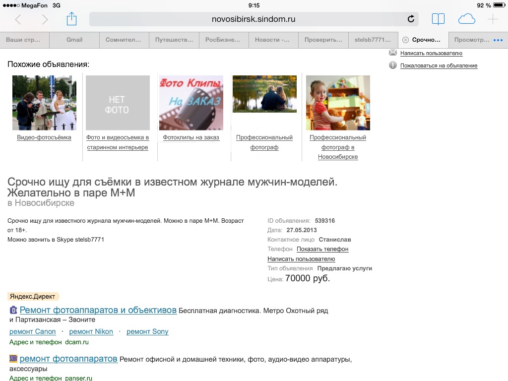The image size is (508, 381).
Task: Click the ремонт Nikon link
Action: point(91,331)
